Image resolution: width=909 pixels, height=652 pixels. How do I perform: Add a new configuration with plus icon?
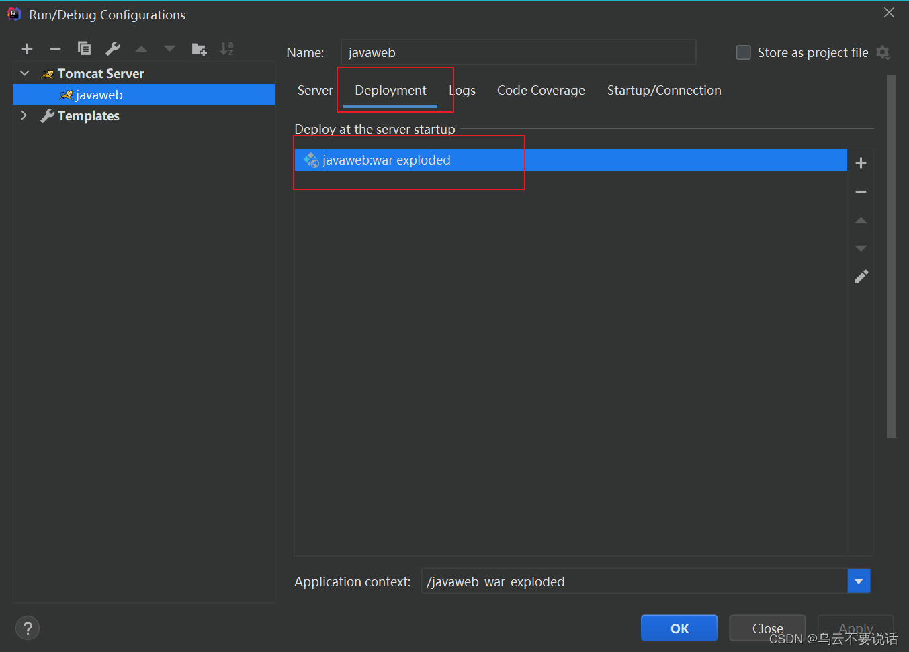[27, 48]
